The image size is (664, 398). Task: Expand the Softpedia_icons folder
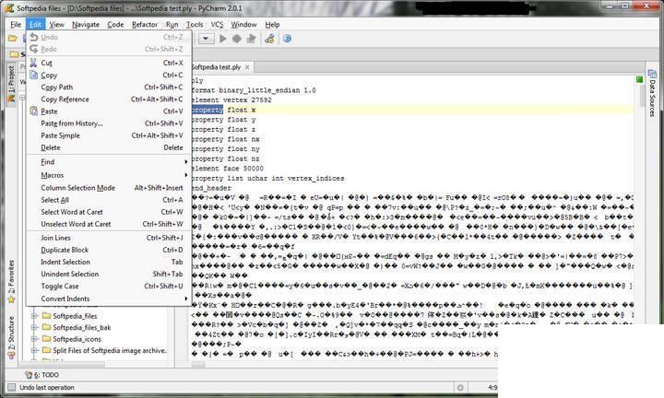pyautogui.click(x=35, y=339)
